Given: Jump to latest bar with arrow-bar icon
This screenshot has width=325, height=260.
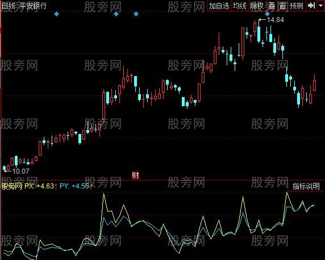Looking at the screenshot, I should click(x=311, y=6).
